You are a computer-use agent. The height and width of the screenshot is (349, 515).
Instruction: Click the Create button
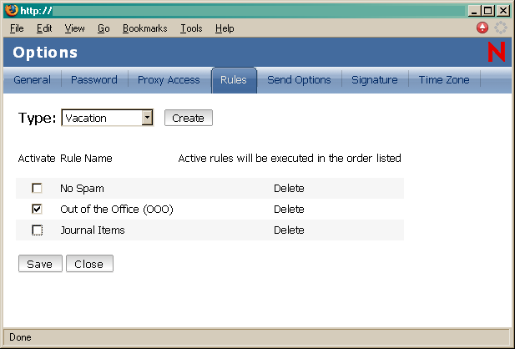tap(188, 118)
